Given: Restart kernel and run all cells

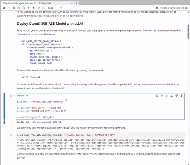Looking at the screenshot, I should tap(44, 8).
